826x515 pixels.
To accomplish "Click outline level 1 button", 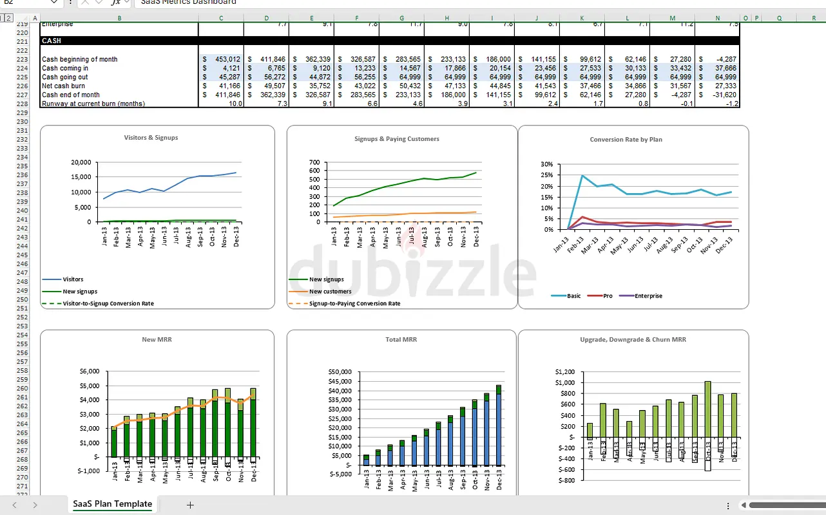I will pyautogui.click(x=3, y=17).
